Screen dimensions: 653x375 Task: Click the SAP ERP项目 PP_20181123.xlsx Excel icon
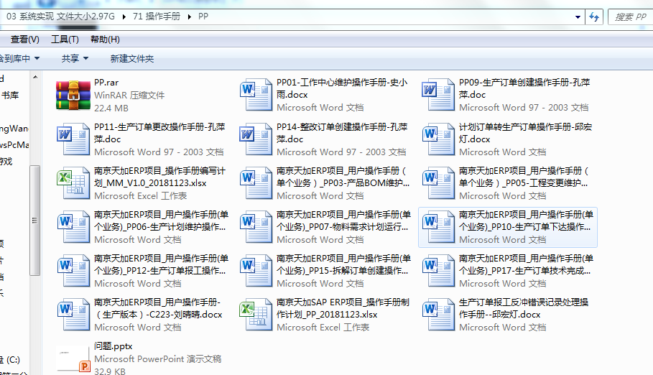256,315
